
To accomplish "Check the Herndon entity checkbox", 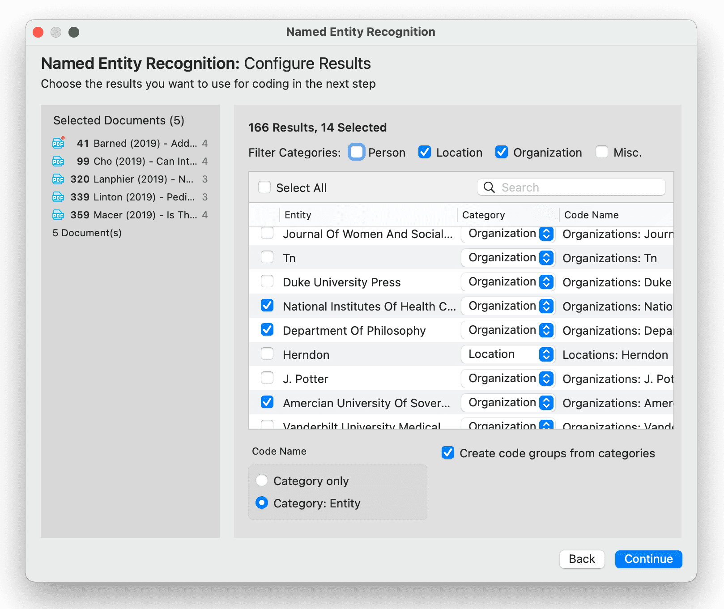I will [x=267, y=354].
